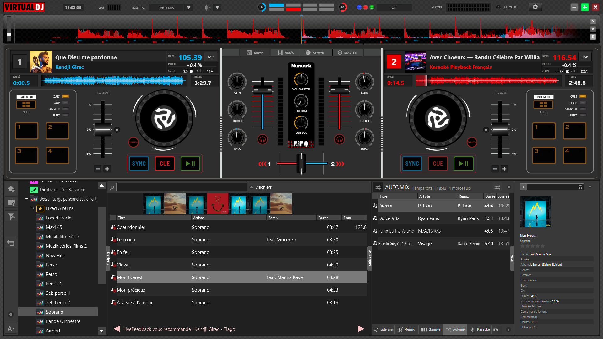Click deck 1 headphone cue icon

[263, 139]
